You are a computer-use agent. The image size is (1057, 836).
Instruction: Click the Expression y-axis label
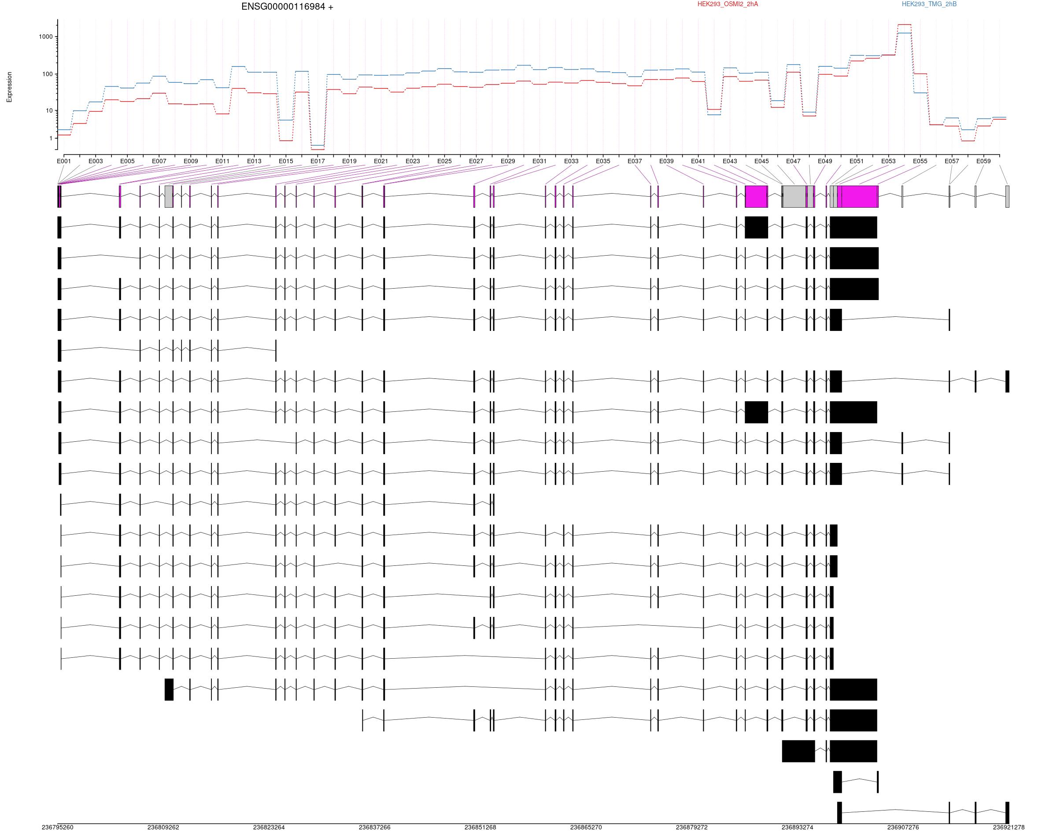pyautogui.click(x=9, y=87)
